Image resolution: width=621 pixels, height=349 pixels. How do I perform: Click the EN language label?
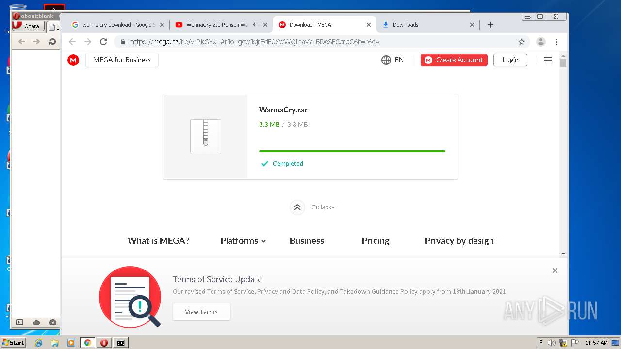coord(399,60)
